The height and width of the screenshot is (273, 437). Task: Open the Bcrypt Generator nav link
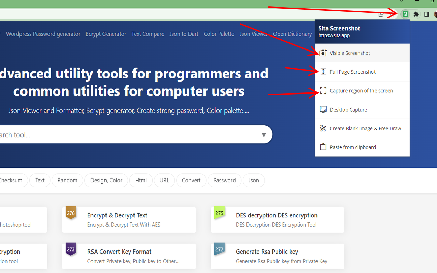click(x=106, y=34)
